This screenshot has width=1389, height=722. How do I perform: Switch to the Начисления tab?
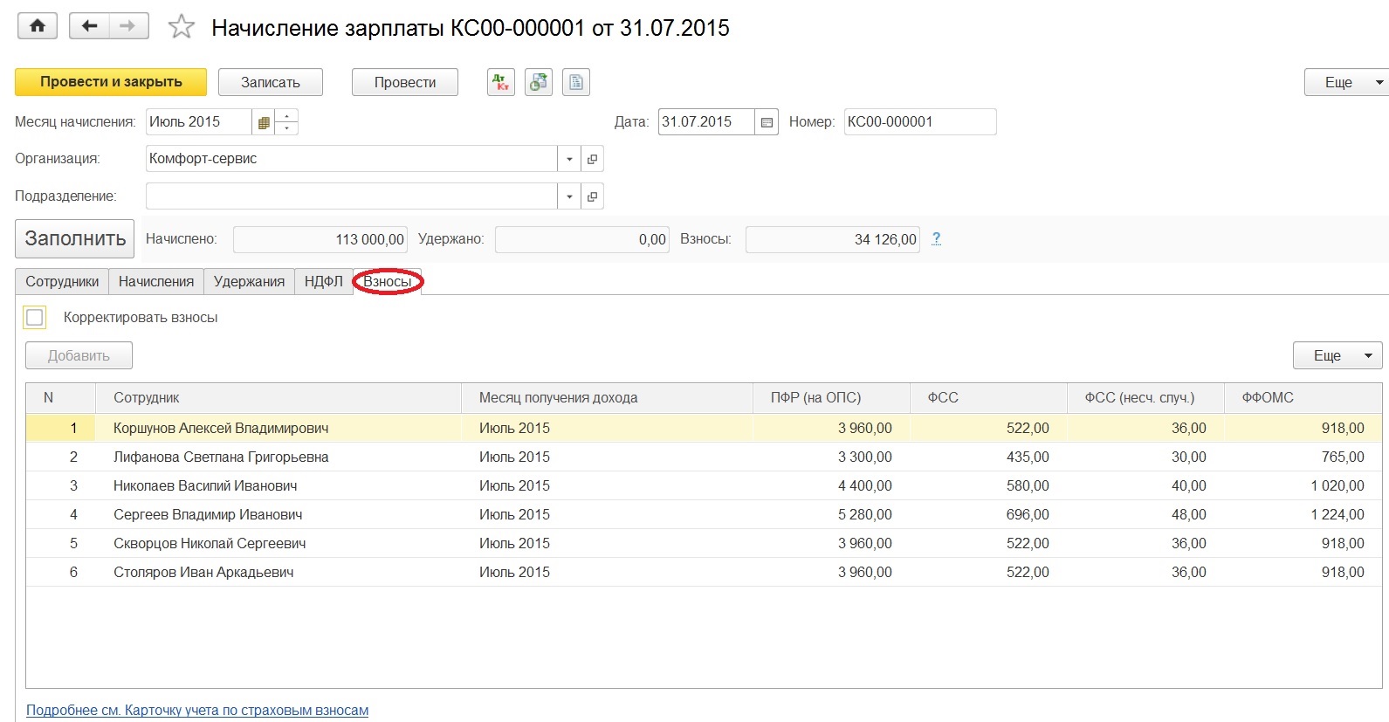pyautogui.click(x=155, y=281)
